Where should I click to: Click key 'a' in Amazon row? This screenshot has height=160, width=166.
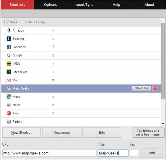tap(53, 30)
